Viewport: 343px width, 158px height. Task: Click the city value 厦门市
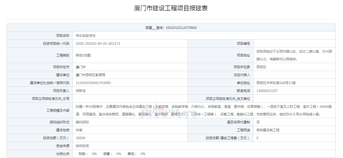pyautogui.click(x=81, y=67)
